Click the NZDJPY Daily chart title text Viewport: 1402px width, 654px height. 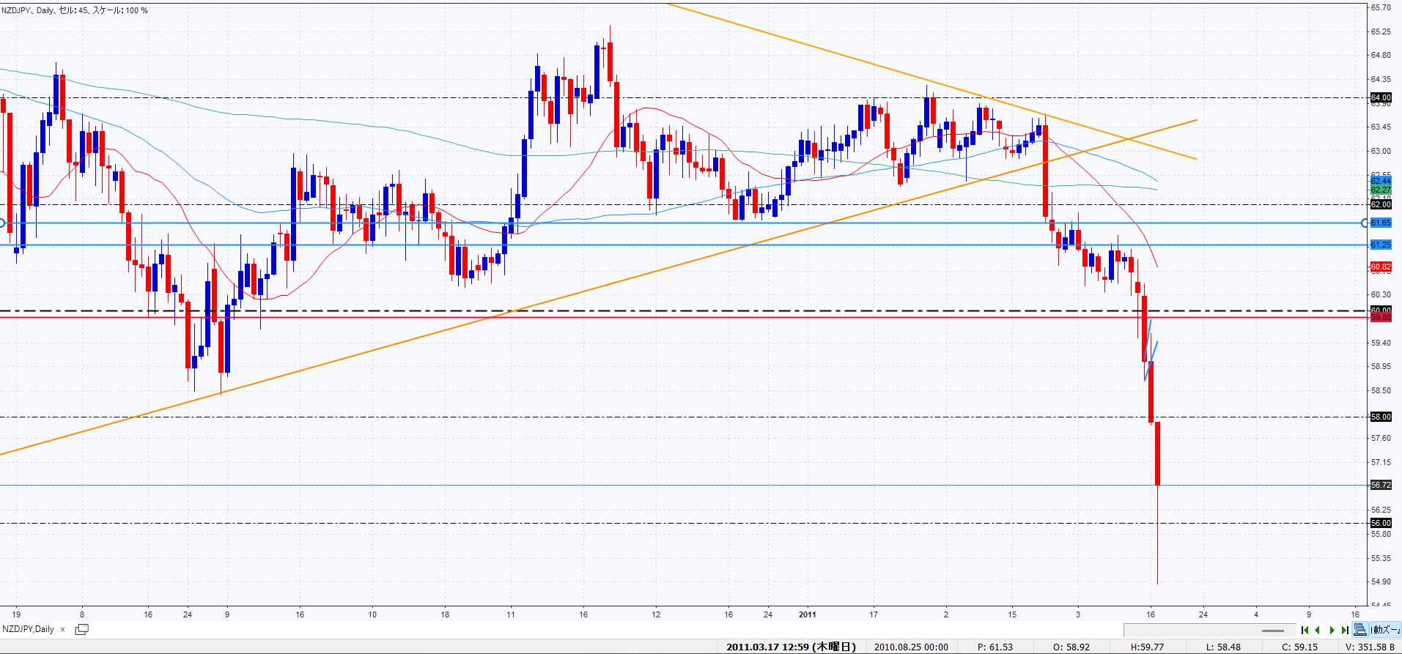(x=73, y=10)
